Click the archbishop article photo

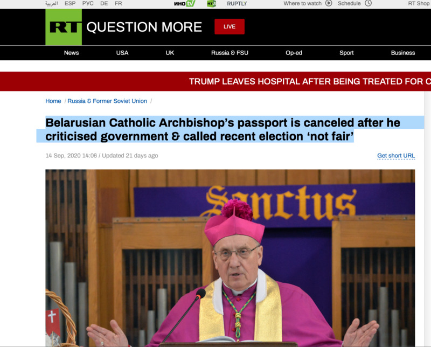230,258
